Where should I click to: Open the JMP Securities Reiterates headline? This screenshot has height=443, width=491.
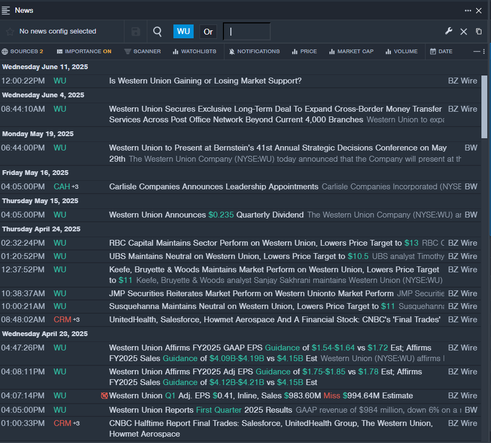(251, 294)
